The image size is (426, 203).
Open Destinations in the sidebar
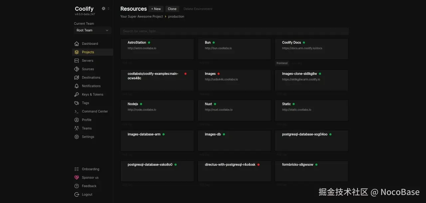tap(93, 78)
